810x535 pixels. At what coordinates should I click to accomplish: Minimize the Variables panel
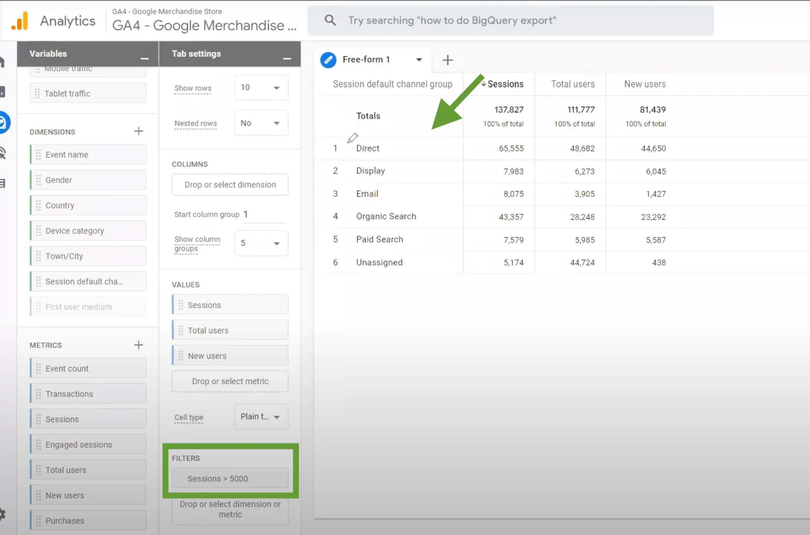144,58
